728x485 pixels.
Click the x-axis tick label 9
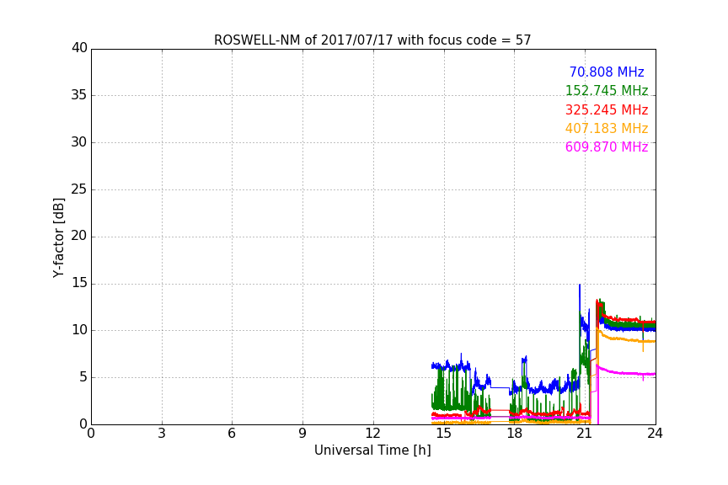coord(302,434)
